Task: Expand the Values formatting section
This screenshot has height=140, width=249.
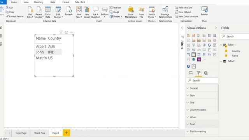Action: pyautogui.click(x=202, y=117)
